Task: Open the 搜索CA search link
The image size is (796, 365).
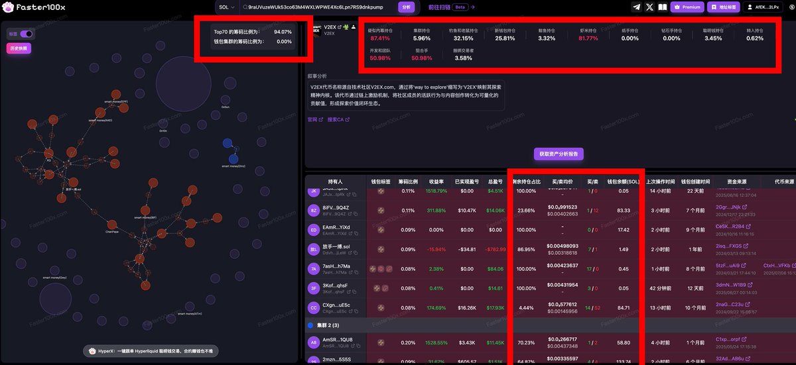Action: [x=338, y=119]
